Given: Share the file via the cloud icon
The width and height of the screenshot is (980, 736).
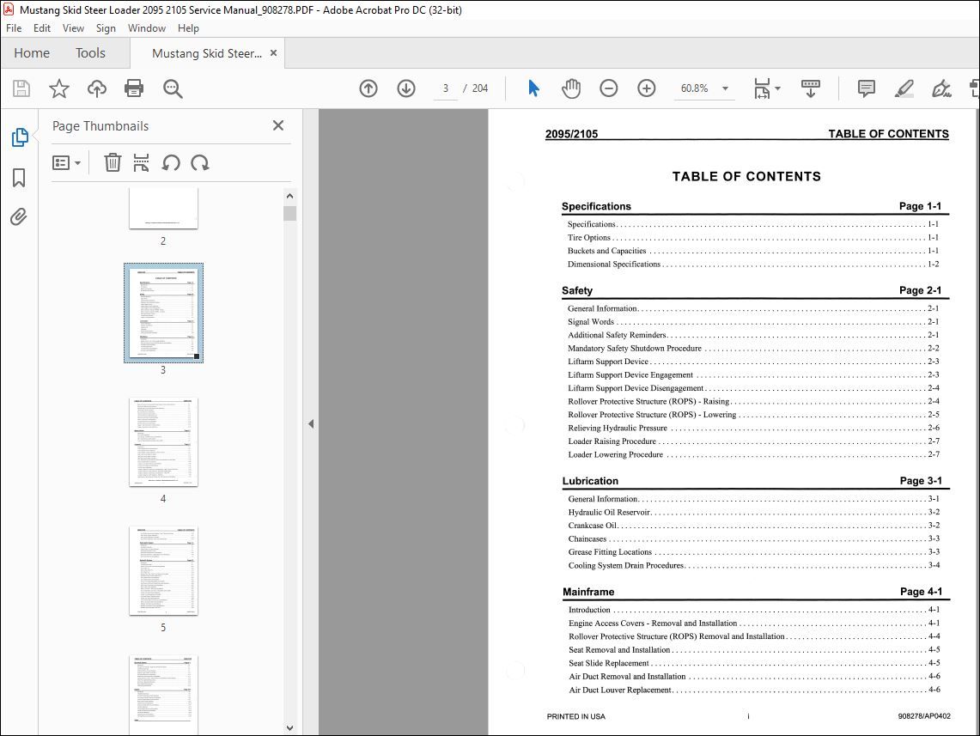Looking at the screenshot, I should pyautogui.click(x=96, y=88).
